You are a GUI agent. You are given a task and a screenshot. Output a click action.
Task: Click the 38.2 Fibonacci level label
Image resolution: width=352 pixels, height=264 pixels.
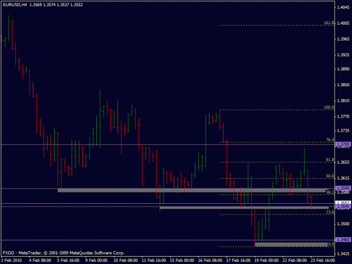[x=330, y=192]
